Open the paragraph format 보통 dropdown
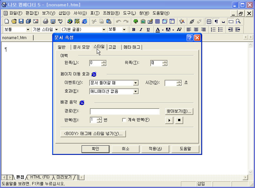Screen dimensions: 255x188 pos(28,30)
